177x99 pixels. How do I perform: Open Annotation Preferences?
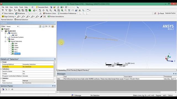(x=67, y=13)
